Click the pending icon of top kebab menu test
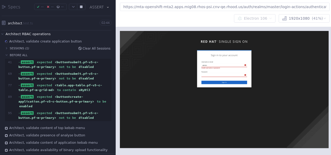Screen dimensions: 331x155 pyautogui.click(x=6, y=128)
